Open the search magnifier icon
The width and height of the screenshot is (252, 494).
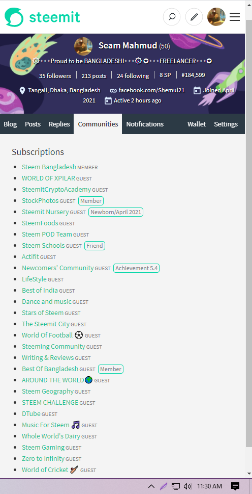[x=172, y=17]
